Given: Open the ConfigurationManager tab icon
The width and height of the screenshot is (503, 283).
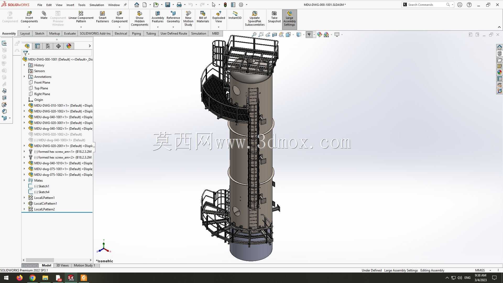Looking at the screenshot, I should pyautogui.click(x=48, y=46).
